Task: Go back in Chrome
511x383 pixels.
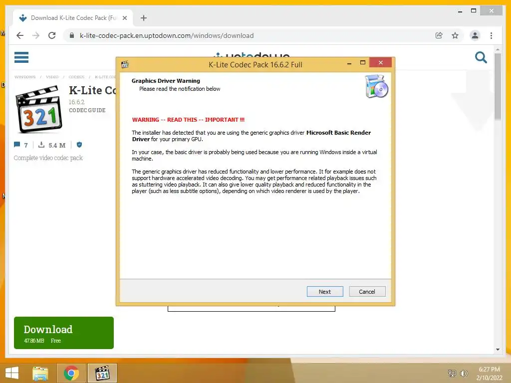Action: pyautogui.click(x=20, y=35)
